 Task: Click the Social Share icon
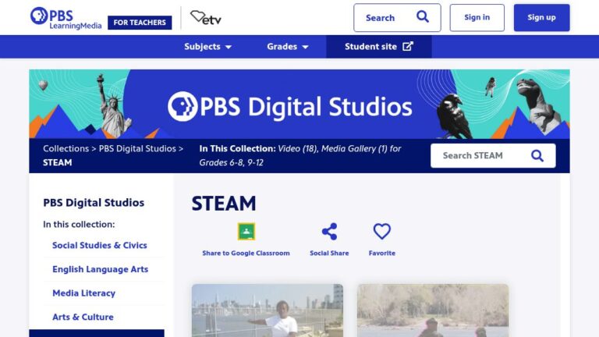pos(329,231)
